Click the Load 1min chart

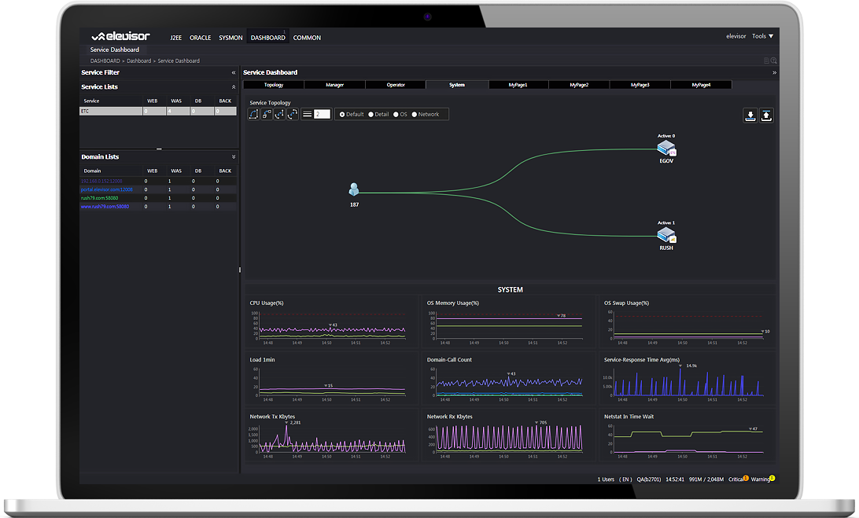coord(331,380)
